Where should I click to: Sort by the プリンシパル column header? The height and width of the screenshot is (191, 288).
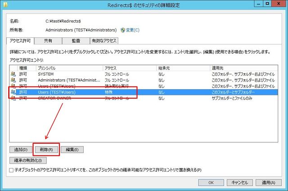(69, 68)
